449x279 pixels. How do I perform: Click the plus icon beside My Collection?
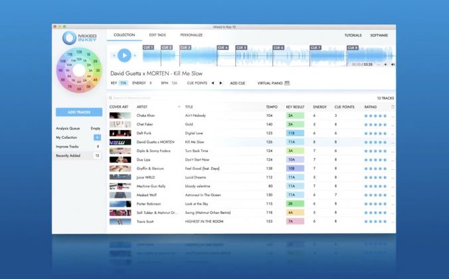click(96, 137)
